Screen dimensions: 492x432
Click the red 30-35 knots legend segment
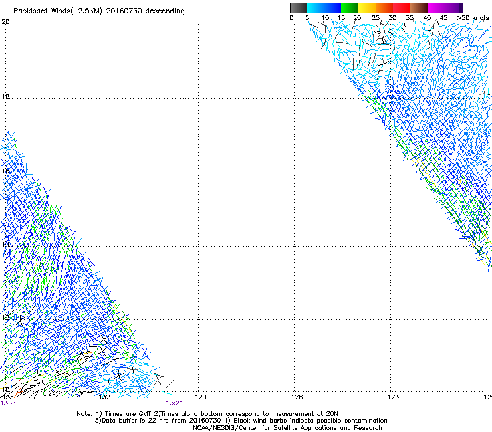402,8
